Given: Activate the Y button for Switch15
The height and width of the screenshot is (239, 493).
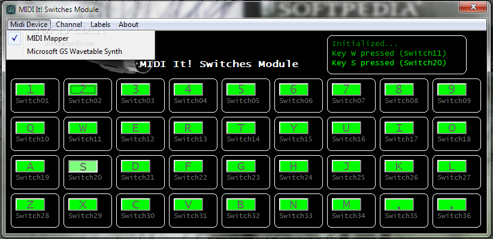Looking at the screenshot, I should 294,128.
